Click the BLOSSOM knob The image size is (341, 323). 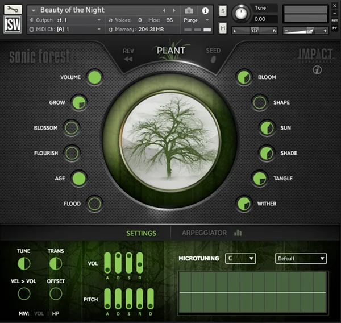click(72, 128)
